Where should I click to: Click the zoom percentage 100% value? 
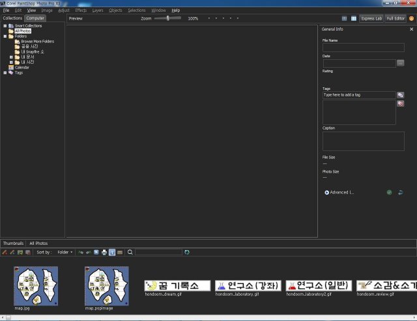pyautogui.click(x=193, y=19)
